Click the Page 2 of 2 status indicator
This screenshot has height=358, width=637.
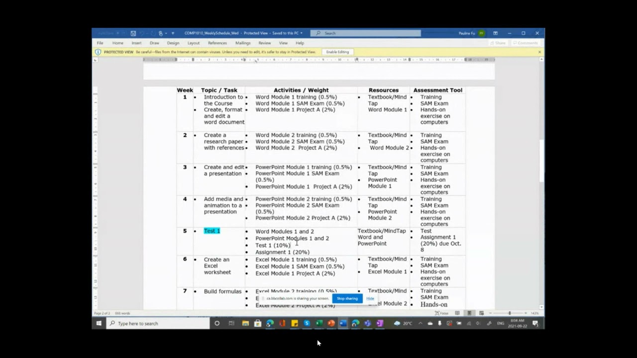tap(103, 313)
